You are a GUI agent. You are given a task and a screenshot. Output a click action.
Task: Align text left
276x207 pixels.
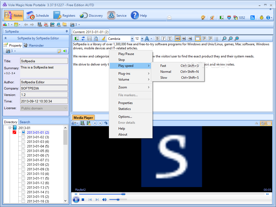tap(178, 38)
